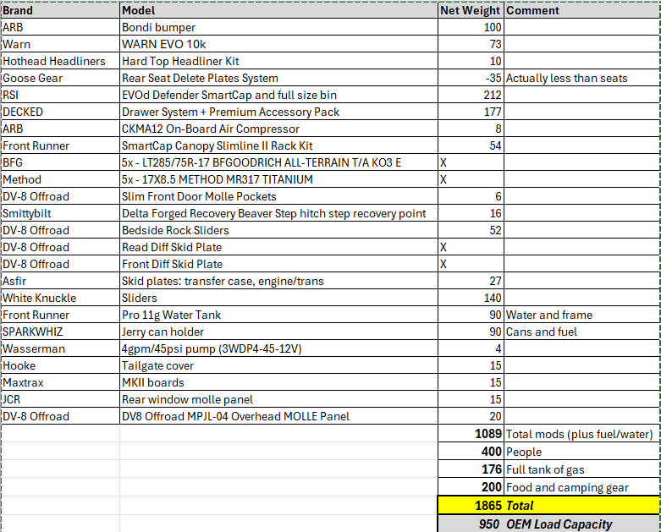Image resolution: width=661 pixels, height=532 pixels.
Task: Click the Read Diff Skid Plate cell
Action: click(x=278, y=247)
